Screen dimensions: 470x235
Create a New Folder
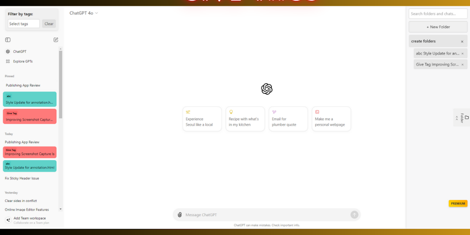click(438, 27)
